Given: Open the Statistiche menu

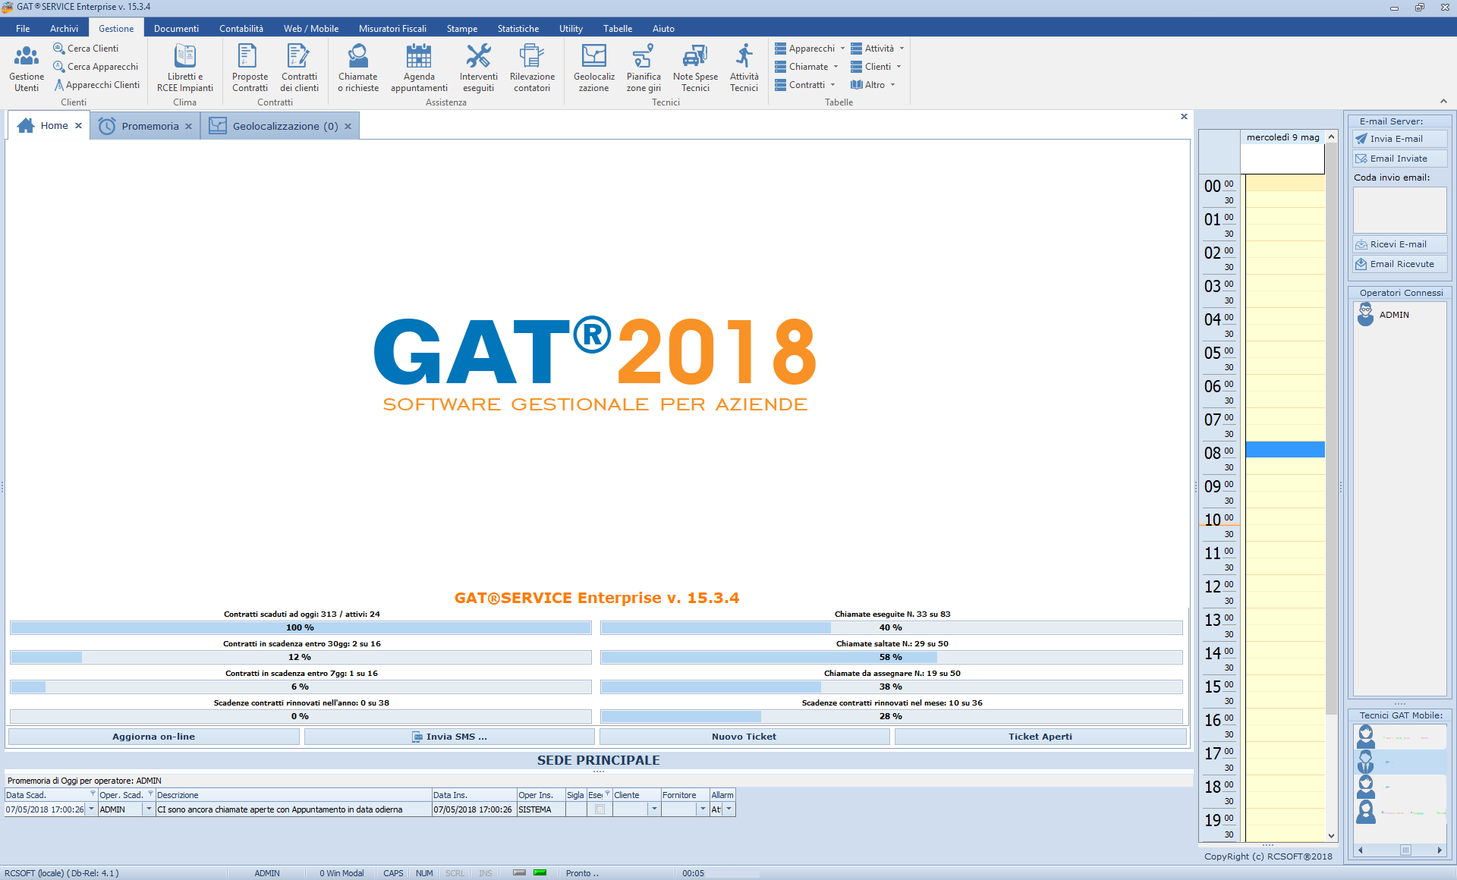Looking at the screenshot, I should pyautogui.click(x=518, y=28).
